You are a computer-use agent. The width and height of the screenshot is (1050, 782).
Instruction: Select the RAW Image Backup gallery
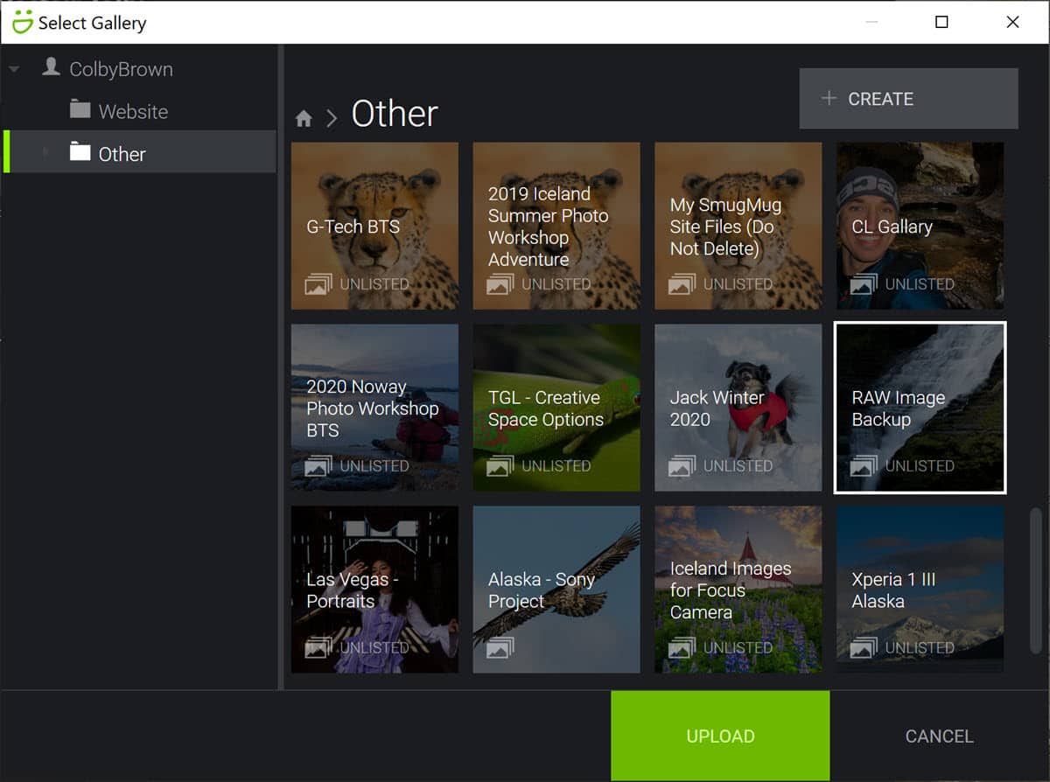click(x=920, y=408)
